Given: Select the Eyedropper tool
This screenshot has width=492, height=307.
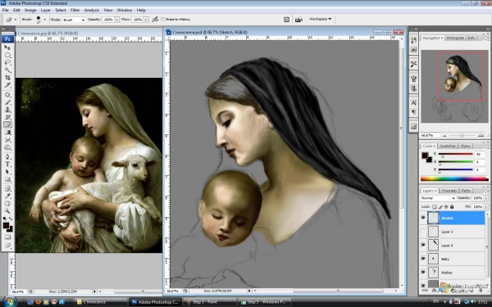Looking at the screenshot, I should click(x=7, y=196).
